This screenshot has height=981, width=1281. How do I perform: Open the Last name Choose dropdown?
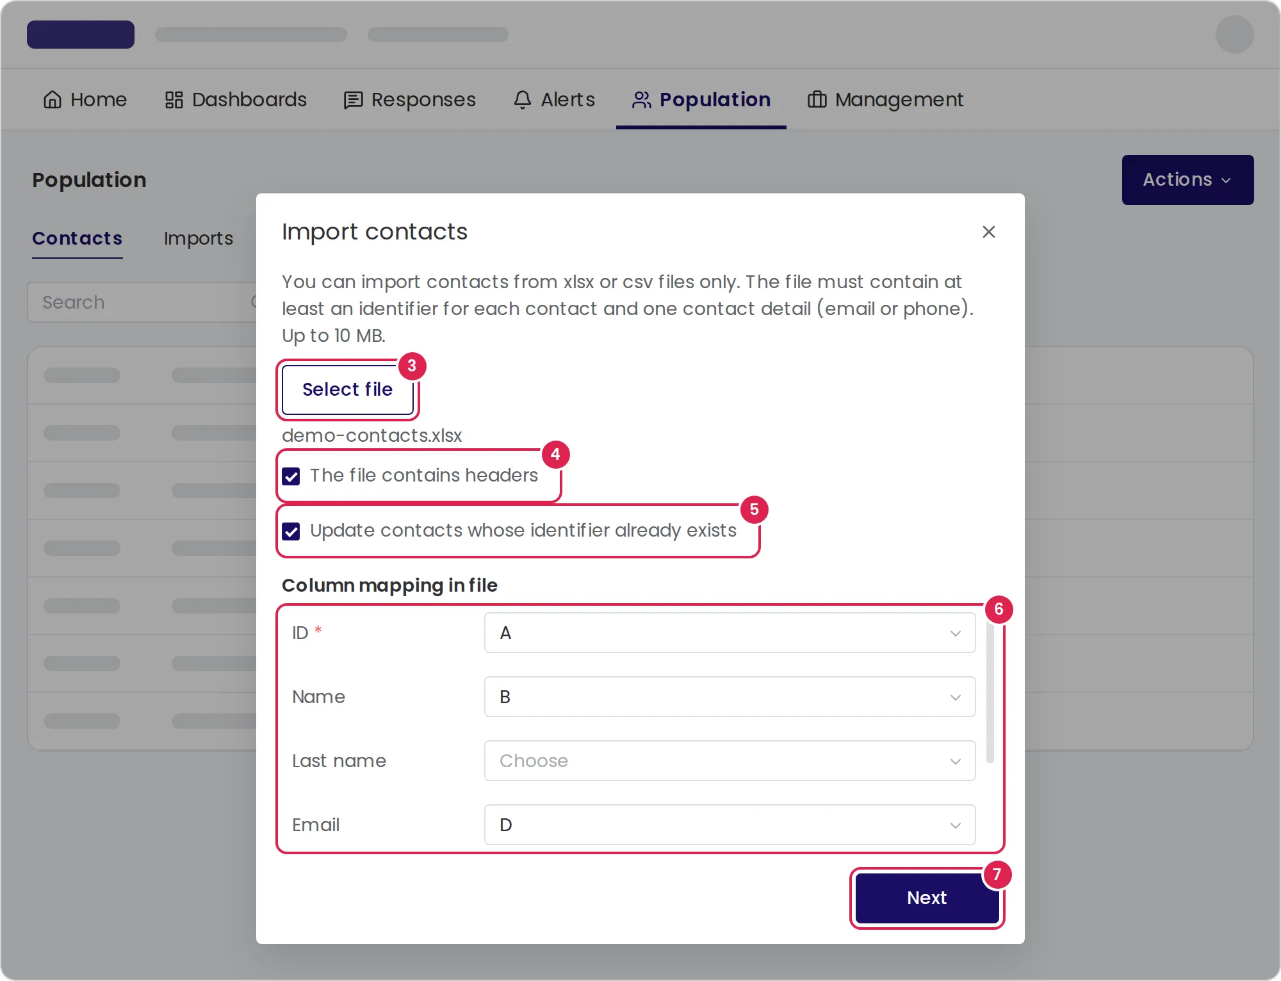coord(730,761)
